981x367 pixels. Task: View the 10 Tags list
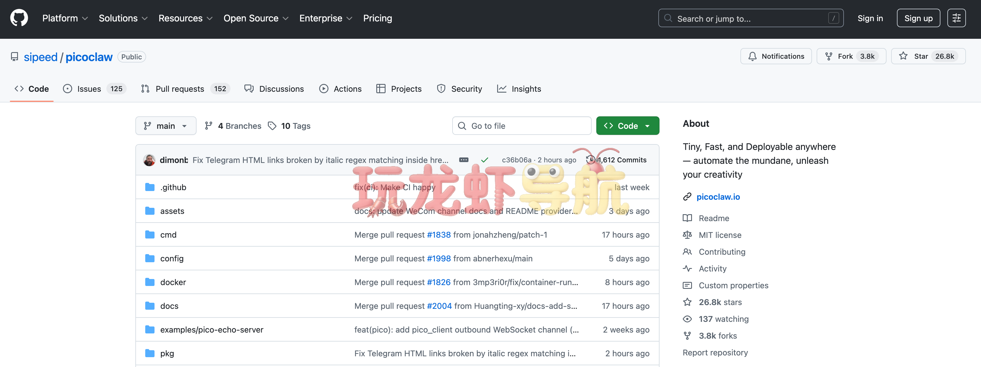click(x=289, y=126)
